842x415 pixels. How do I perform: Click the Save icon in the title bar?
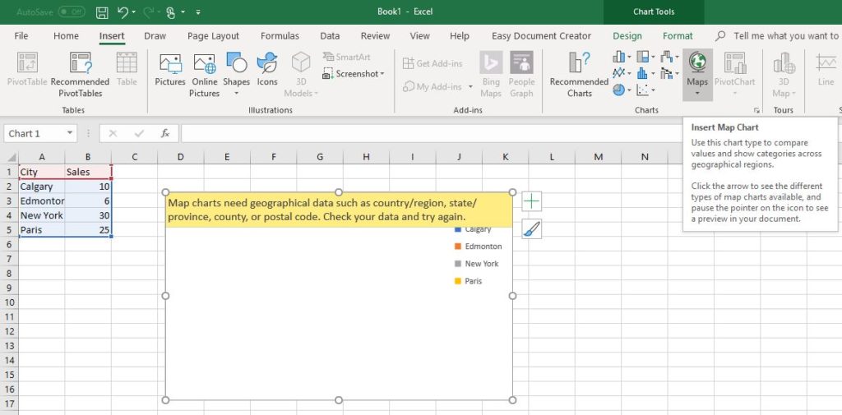click(102, 12)
